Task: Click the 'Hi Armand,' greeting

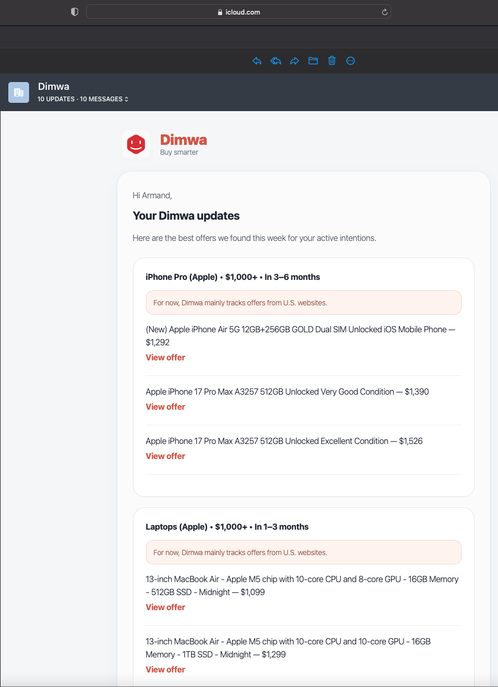Action: click(x=152, y=196)
